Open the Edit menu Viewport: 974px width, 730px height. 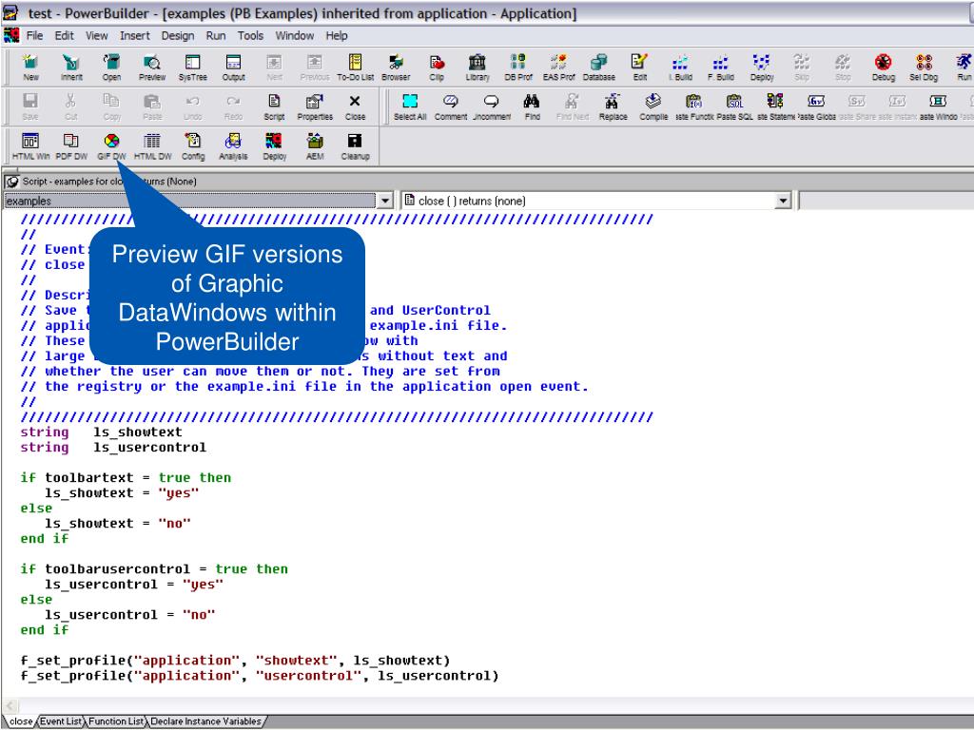tap(64, 35)
